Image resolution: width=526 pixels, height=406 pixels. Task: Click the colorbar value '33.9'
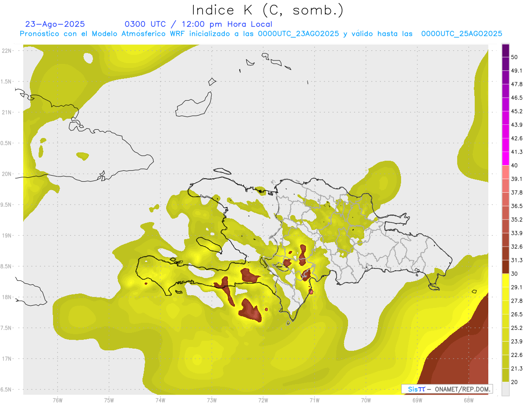point(517,233)
